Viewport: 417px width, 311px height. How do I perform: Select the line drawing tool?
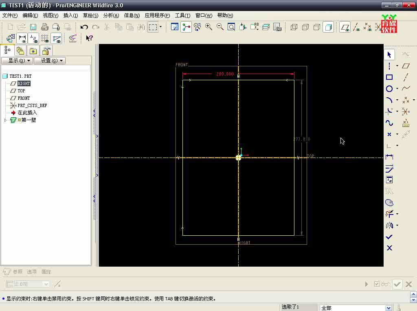pos(389,66)
